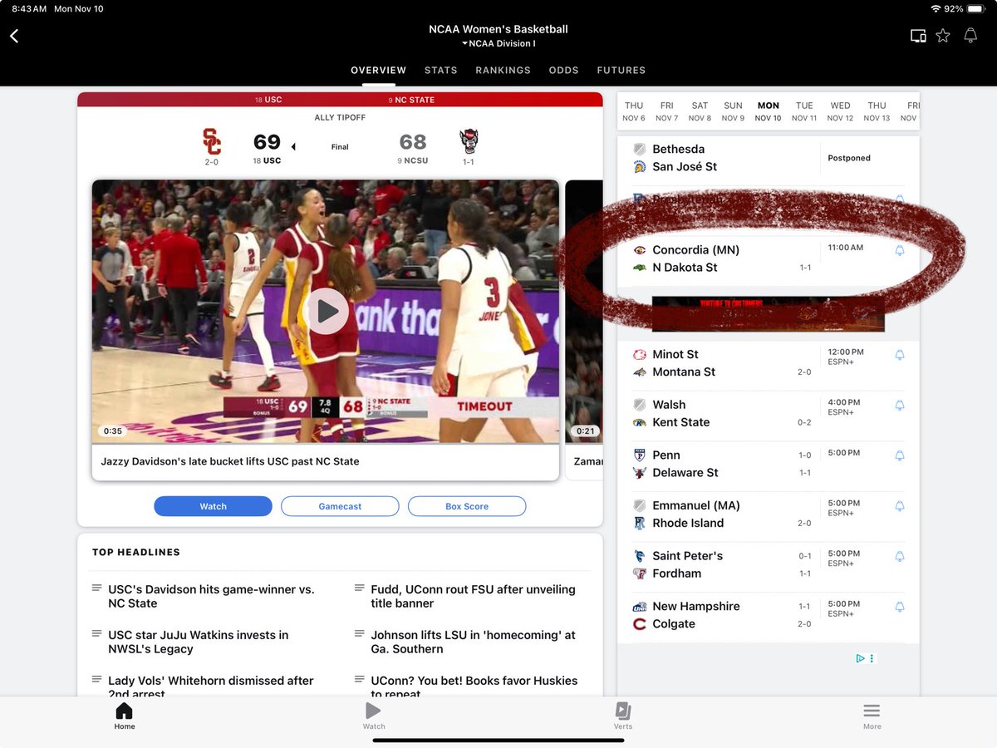Go back with the top-left arrow
This screenshot has width=997, height=748.
point(14,36)
